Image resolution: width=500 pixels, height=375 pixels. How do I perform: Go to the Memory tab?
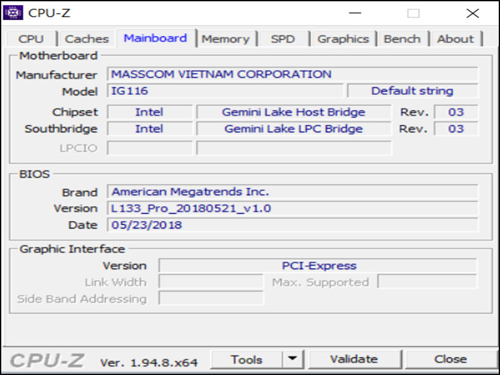point(226,39)
